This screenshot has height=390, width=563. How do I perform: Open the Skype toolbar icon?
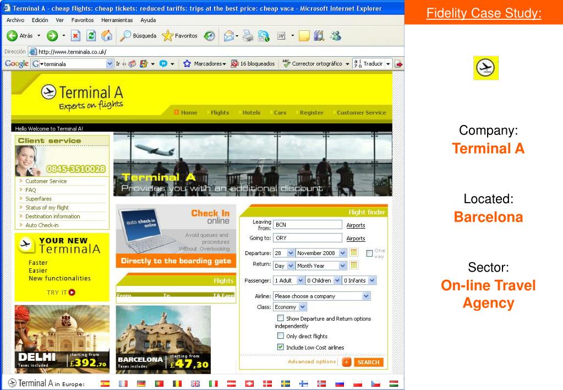point(264,36)
